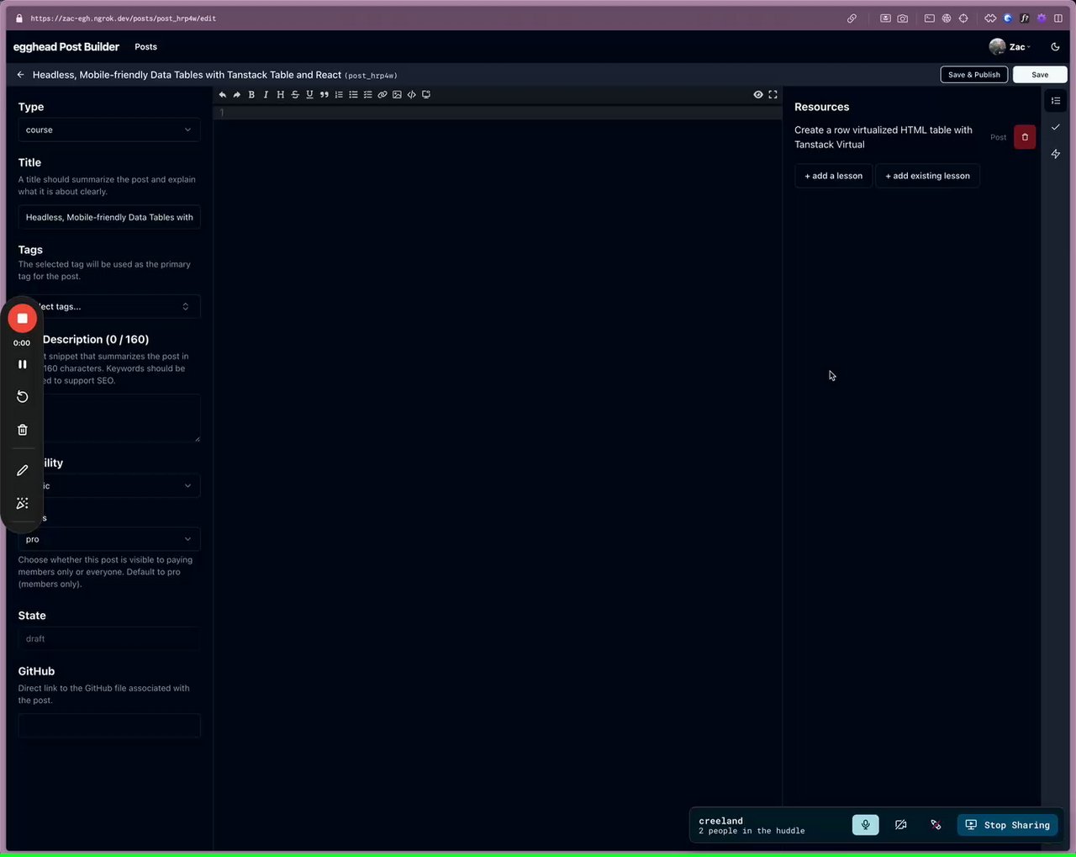1076x857 pixels.
Task: Click the f? font extension icon
Action: 1025,19
